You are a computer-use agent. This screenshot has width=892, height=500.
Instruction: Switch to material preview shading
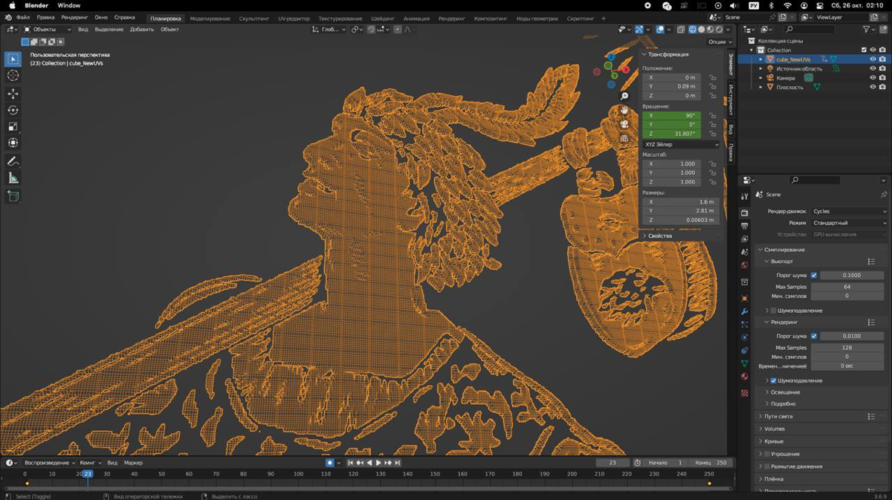coord(710,30)
